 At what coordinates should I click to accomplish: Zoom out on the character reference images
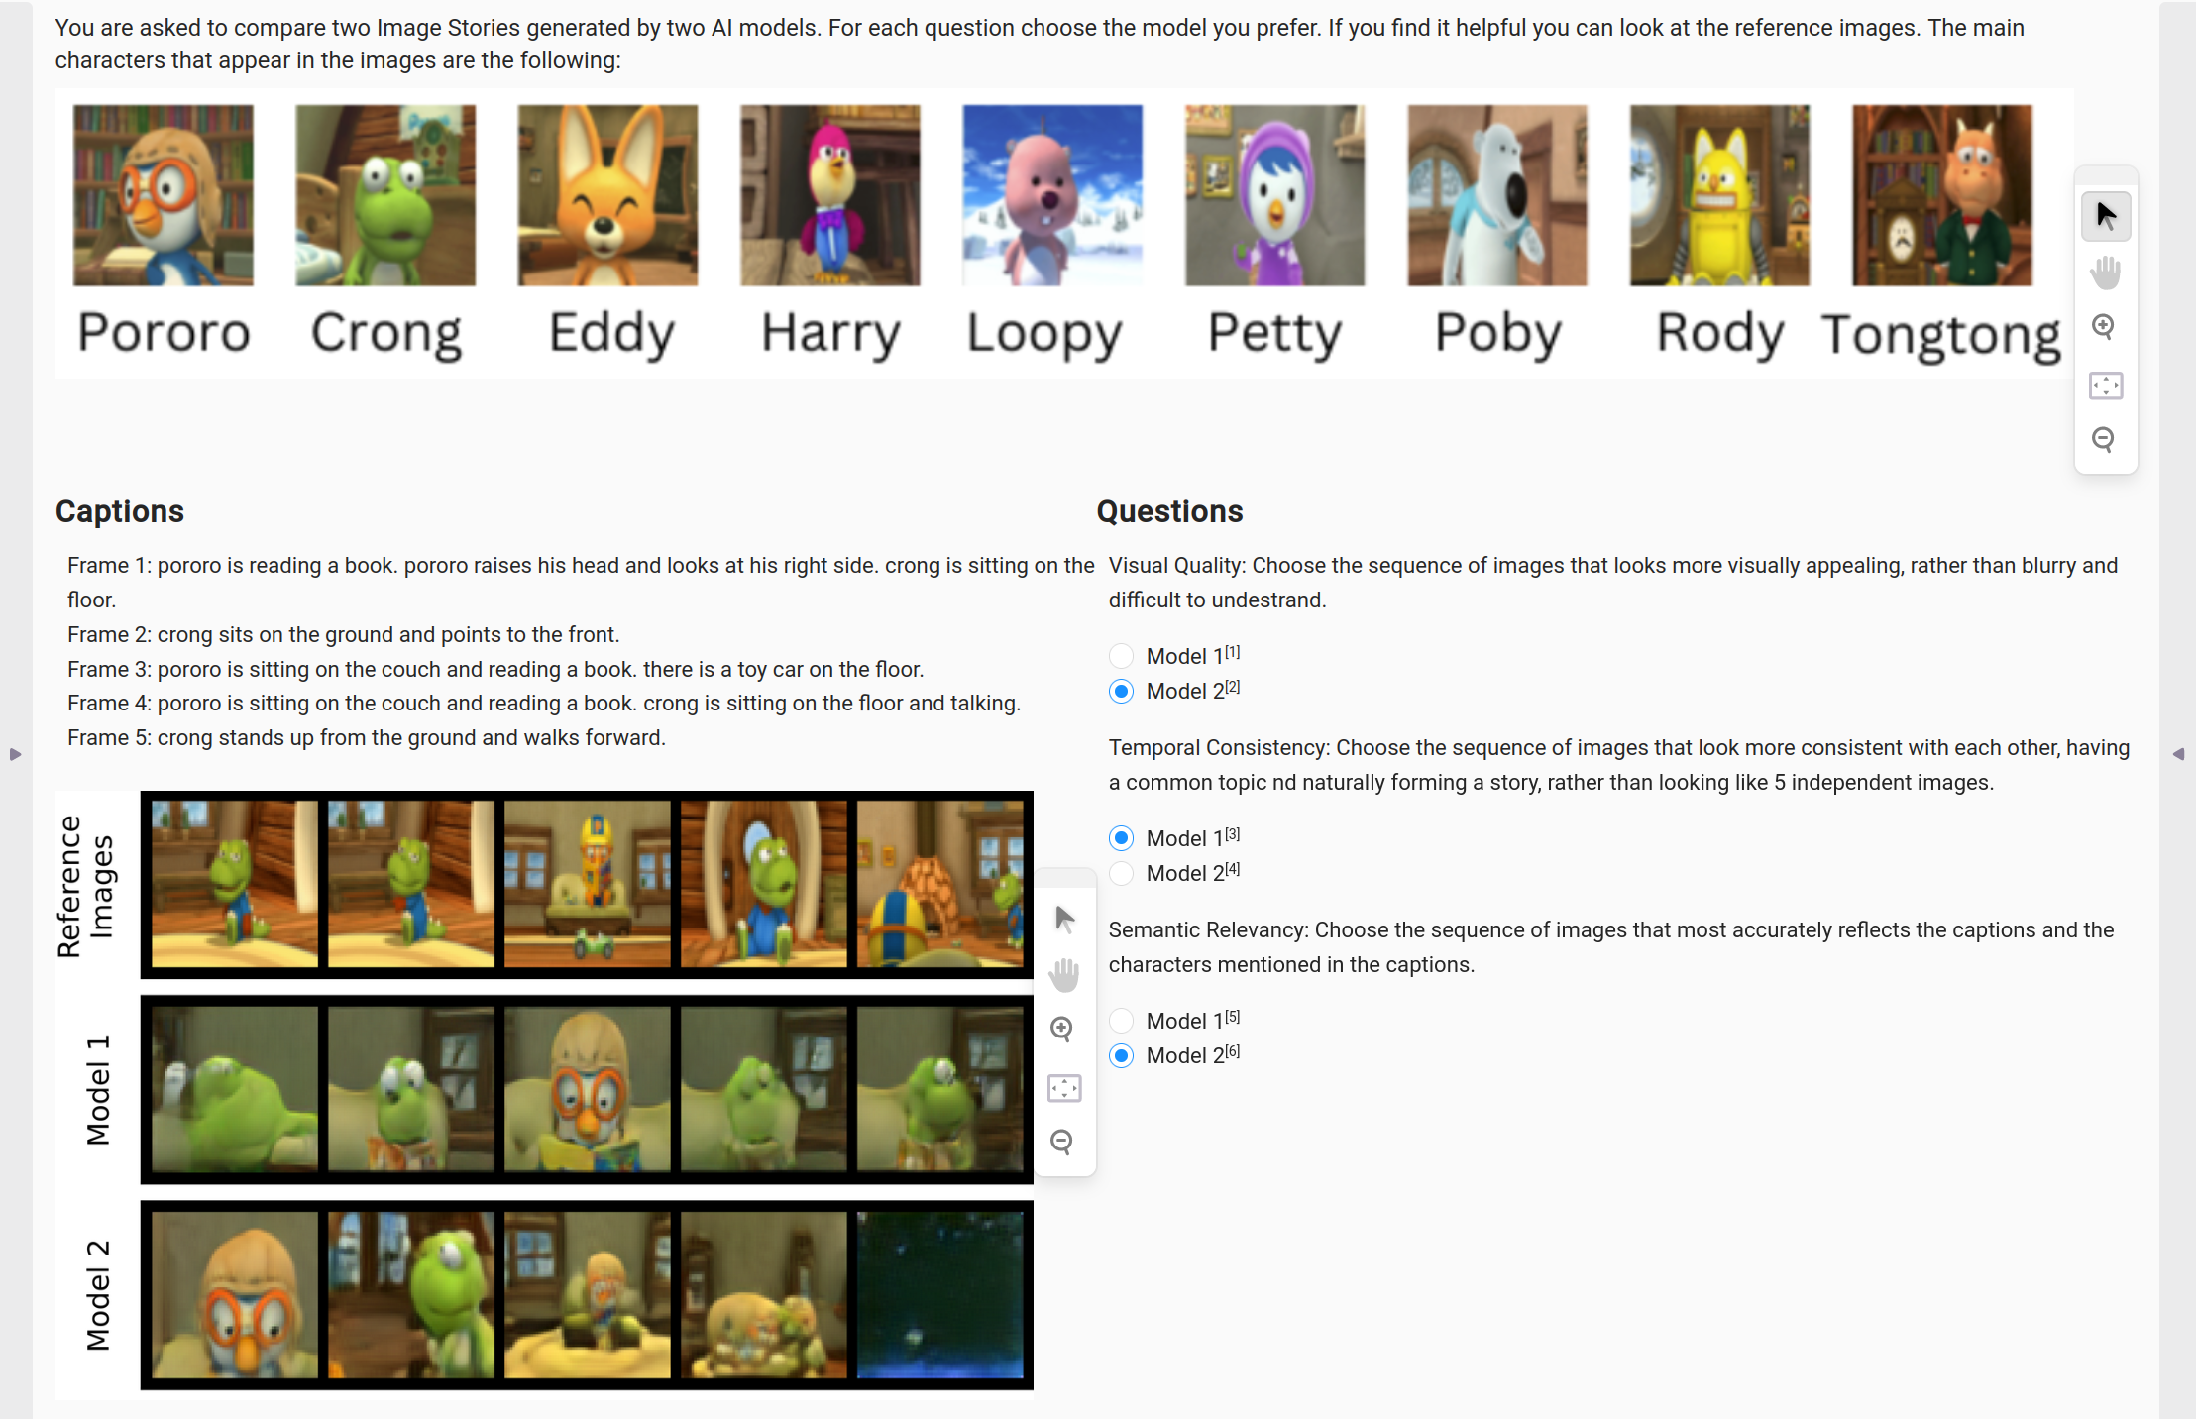2103,439
